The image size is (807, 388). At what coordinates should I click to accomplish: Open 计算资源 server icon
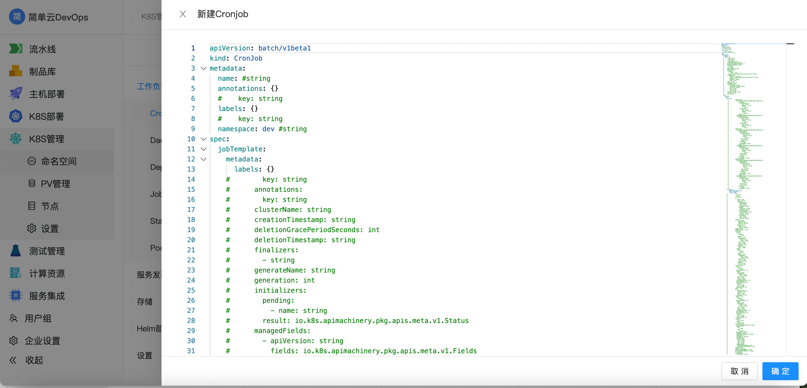coord(16,273)
